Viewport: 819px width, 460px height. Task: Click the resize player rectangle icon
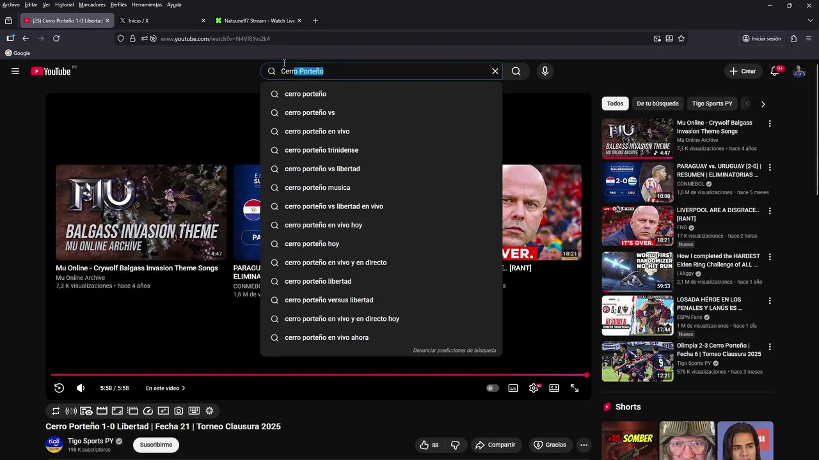coord(117,411)
